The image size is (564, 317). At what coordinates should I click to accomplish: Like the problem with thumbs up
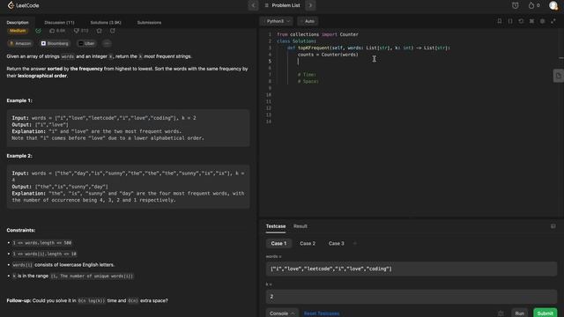coord(57,31)
